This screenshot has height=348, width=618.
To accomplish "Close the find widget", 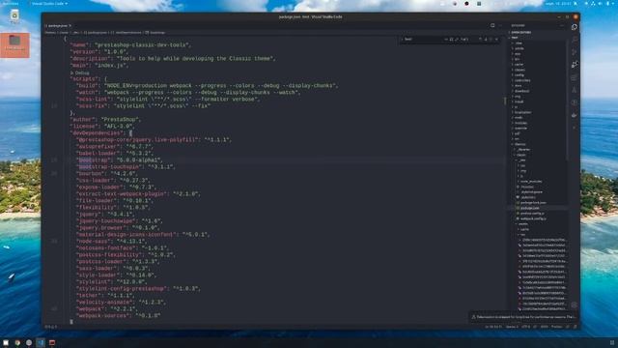I will click(x=496, y=39).
